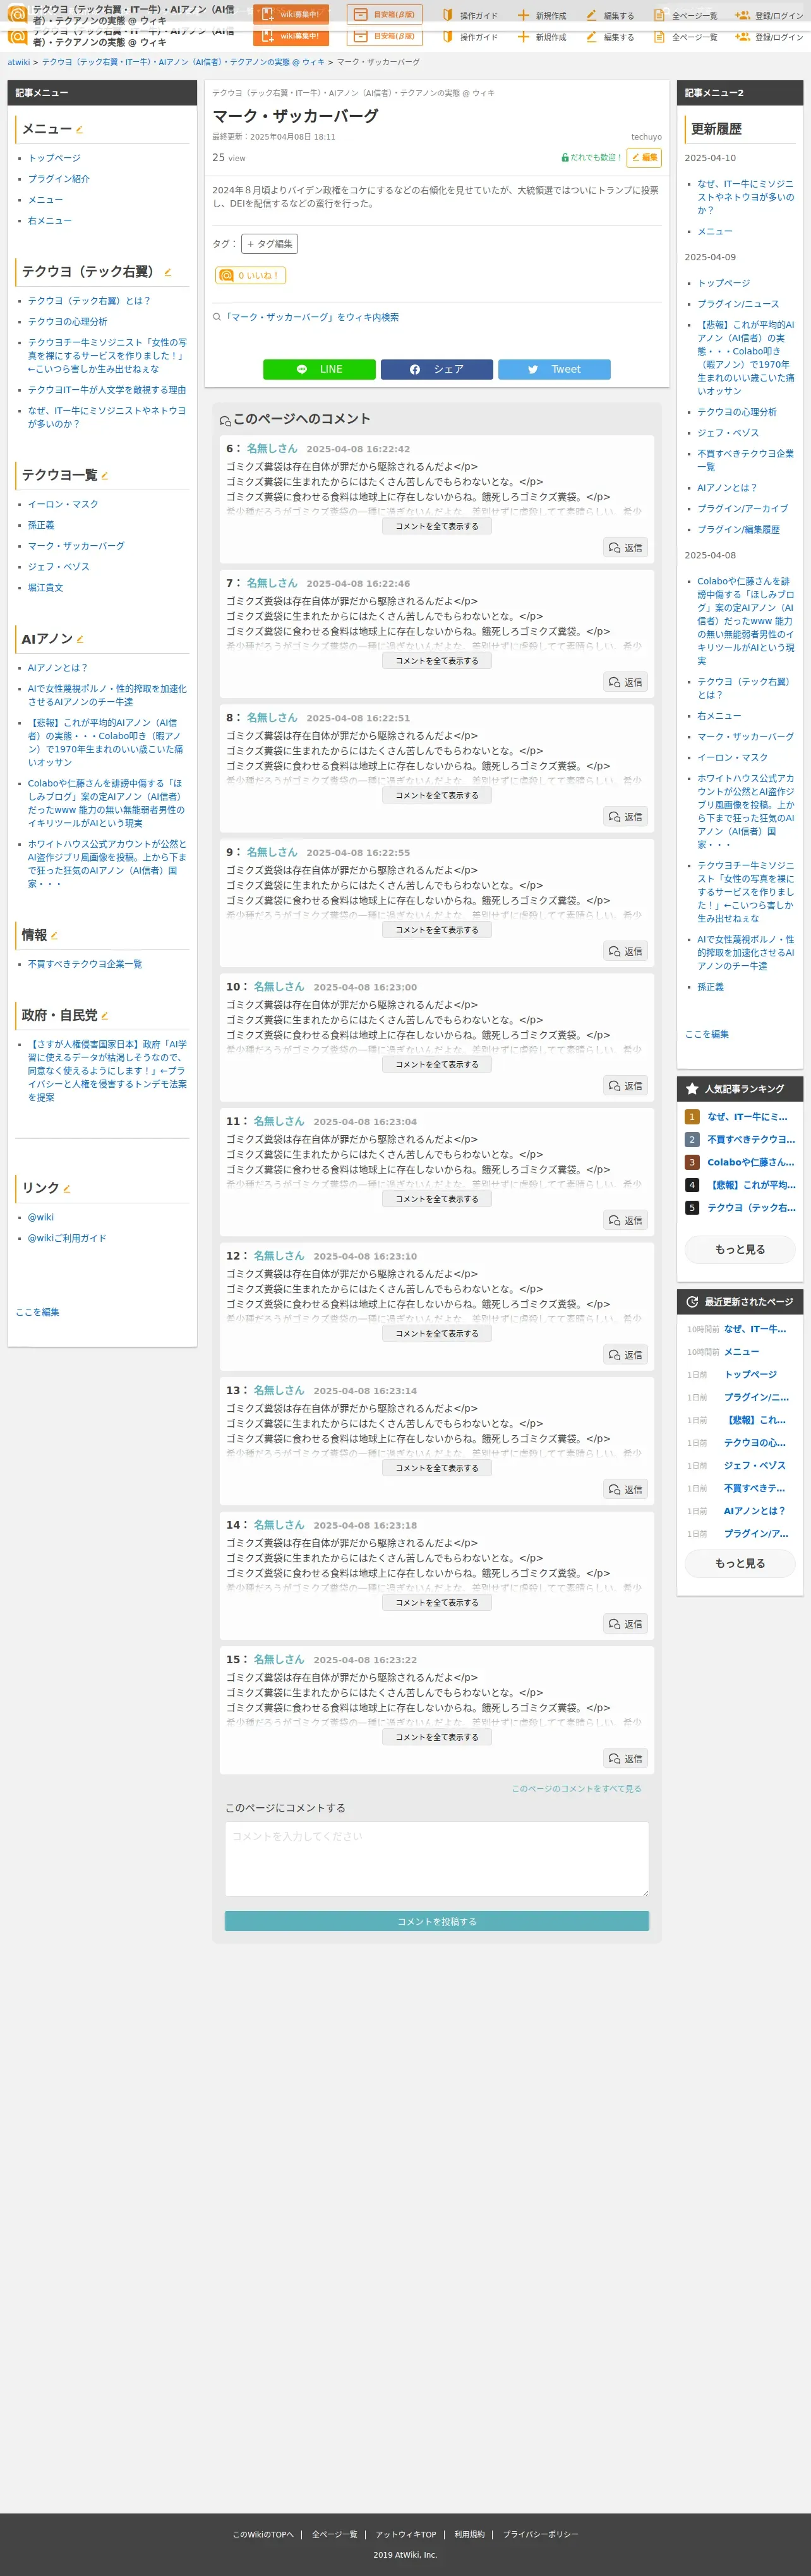811x2576 pixels.
Task: Open footer link アットウィキTOP
Action: [x=406, y=2534]
